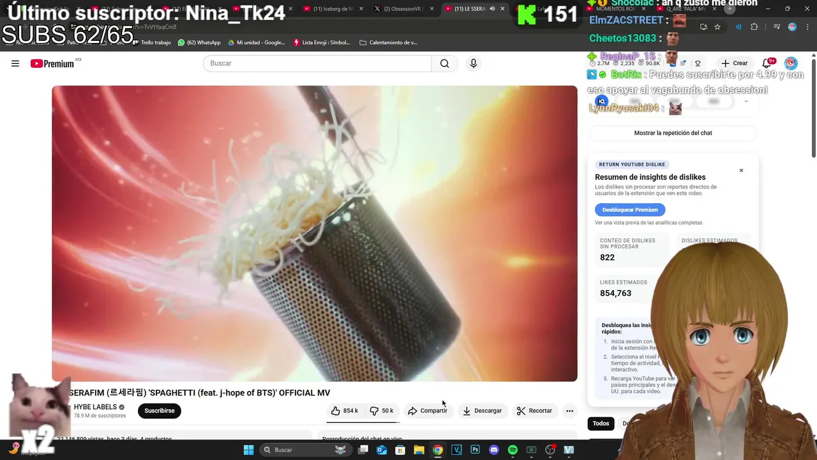Open Chrome extensions puzzle icon

click(x=754, y=27)
